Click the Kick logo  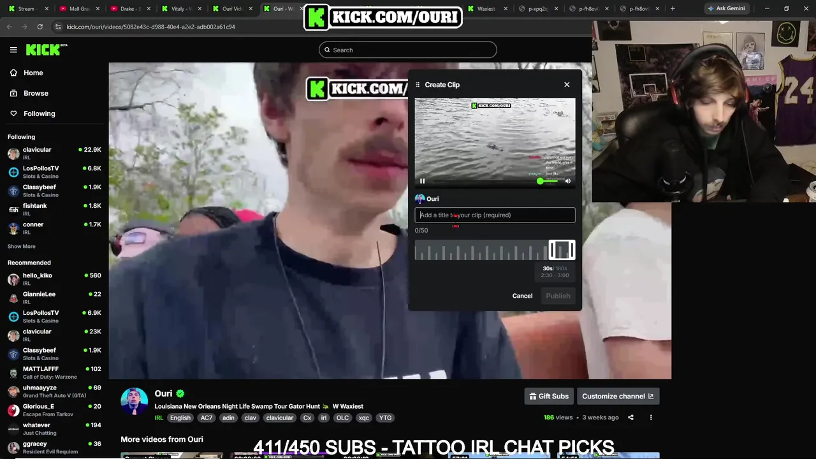point(46,50)
